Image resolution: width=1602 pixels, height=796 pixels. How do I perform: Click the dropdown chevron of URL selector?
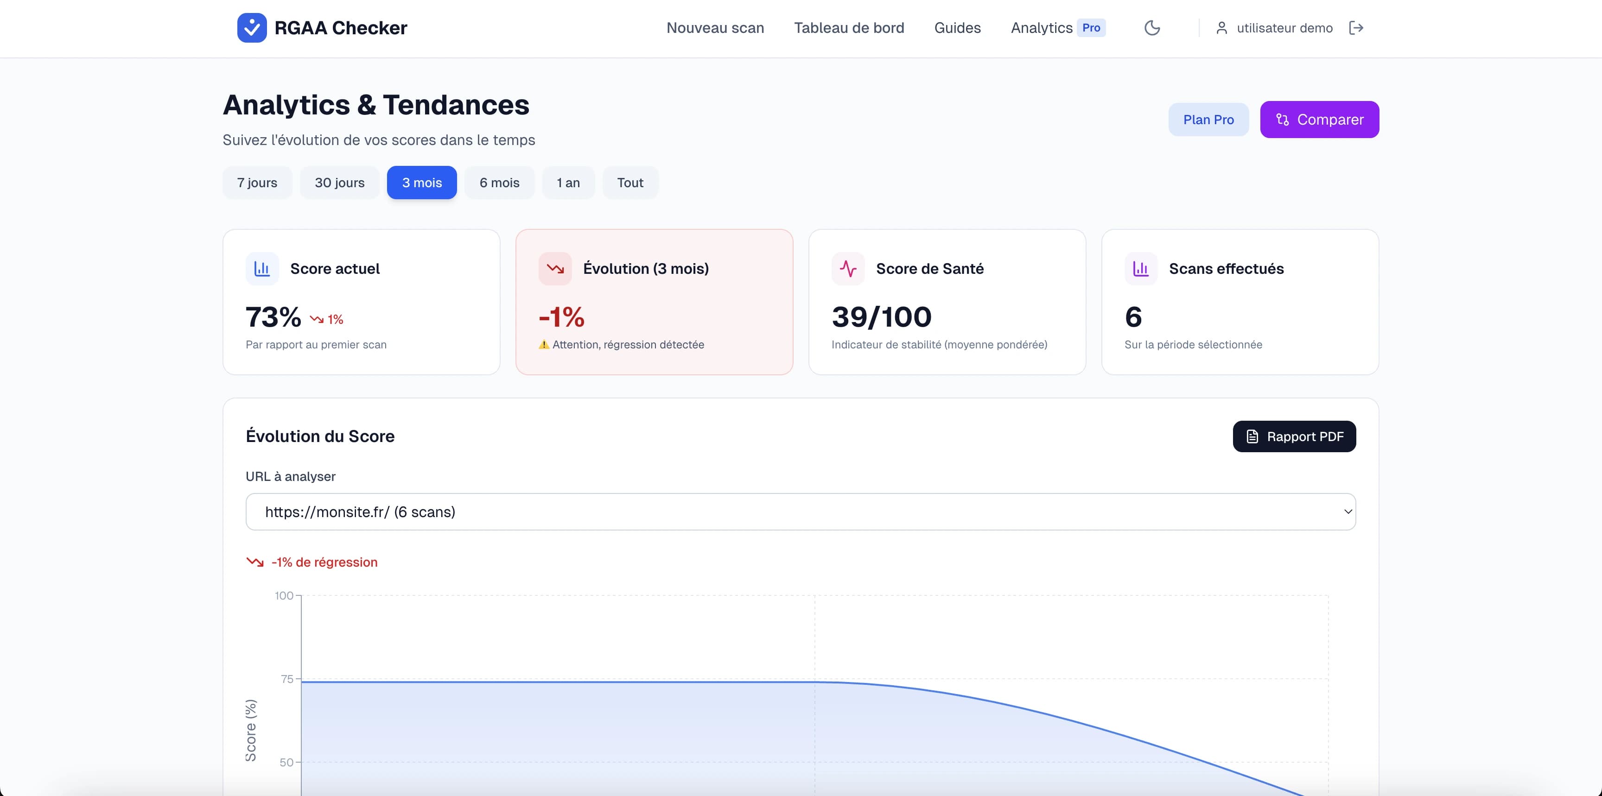click(1348, 512)
